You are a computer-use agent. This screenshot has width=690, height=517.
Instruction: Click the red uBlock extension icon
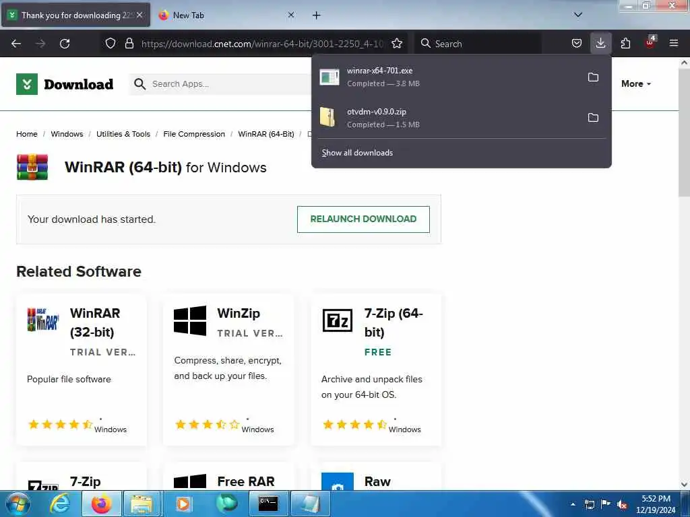[650, 42]
